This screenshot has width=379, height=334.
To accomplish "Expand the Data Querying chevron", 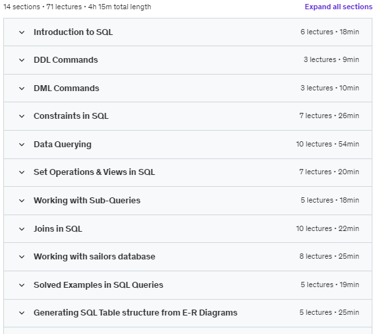I will (x=22, y=145).
